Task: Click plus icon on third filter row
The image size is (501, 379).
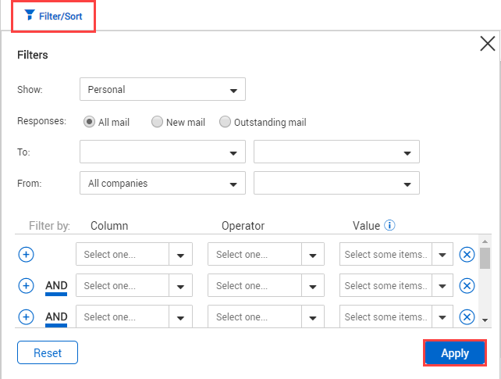Action: pyautogui.click(x=26, y=316)
